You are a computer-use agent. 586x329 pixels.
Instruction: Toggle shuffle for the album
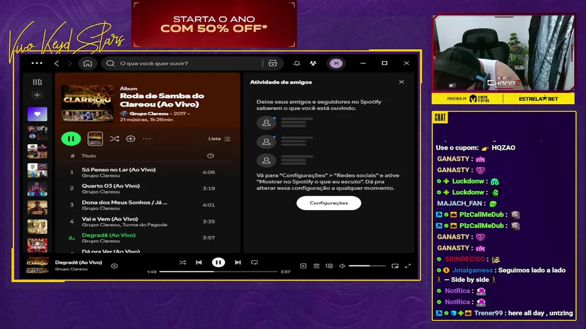pos(114,138)
